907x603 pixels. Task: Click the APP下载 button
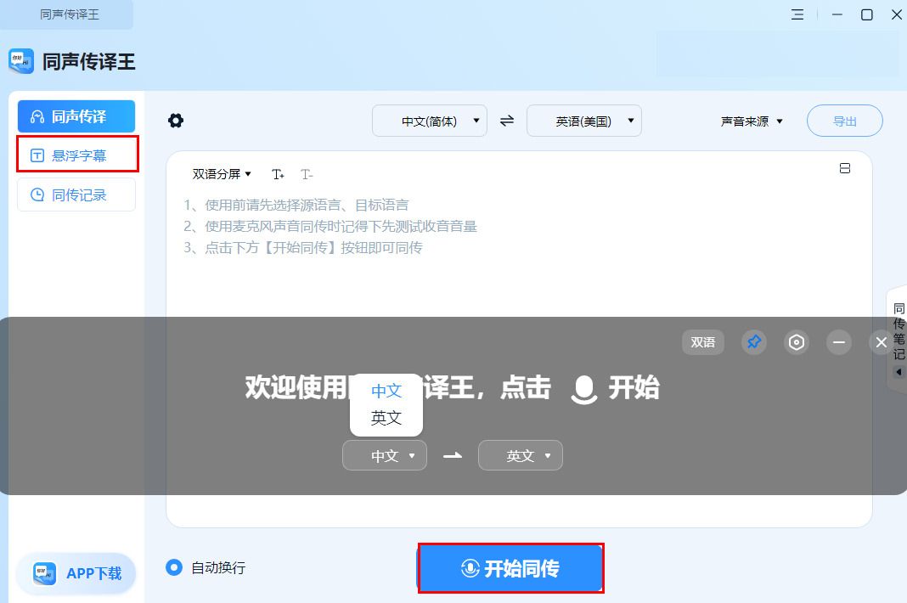(x=76, y=573)
